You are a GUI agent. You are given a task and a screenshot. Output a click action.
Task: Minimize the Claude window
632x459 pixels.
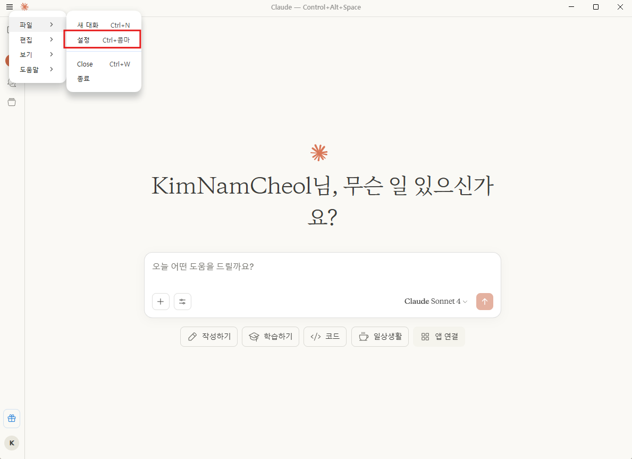(571, 7)
